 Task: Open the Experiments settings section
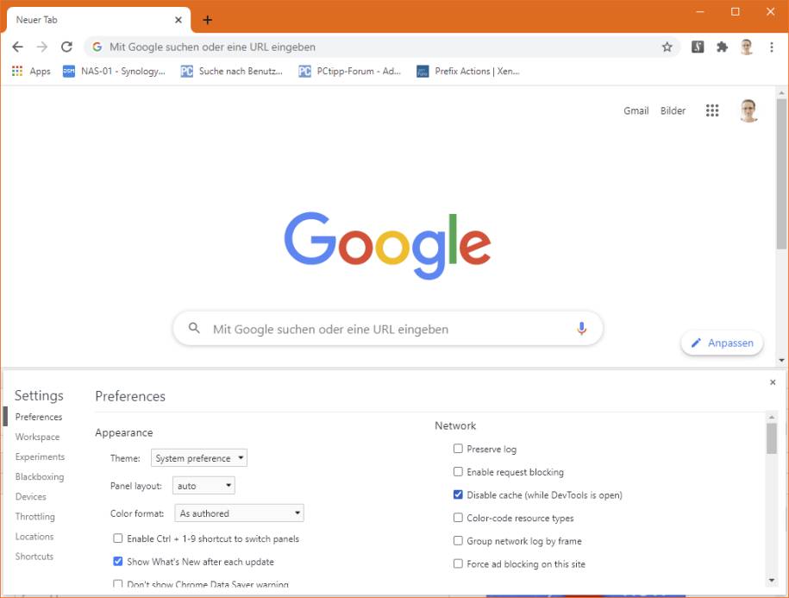[40, 456]
